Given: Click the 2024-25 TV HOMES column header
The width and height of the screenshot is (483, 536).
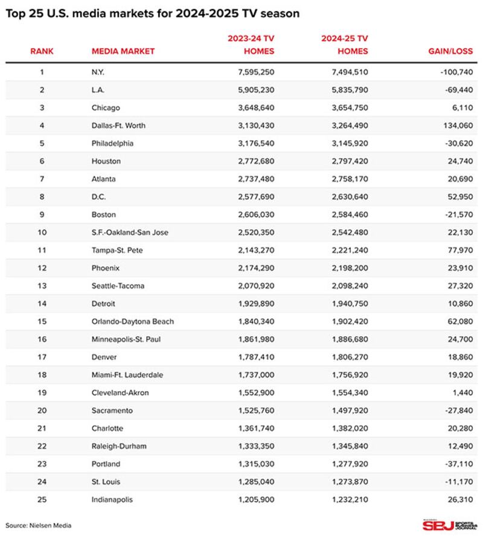Looking at the screenshot, I should (x=345, y=45).
